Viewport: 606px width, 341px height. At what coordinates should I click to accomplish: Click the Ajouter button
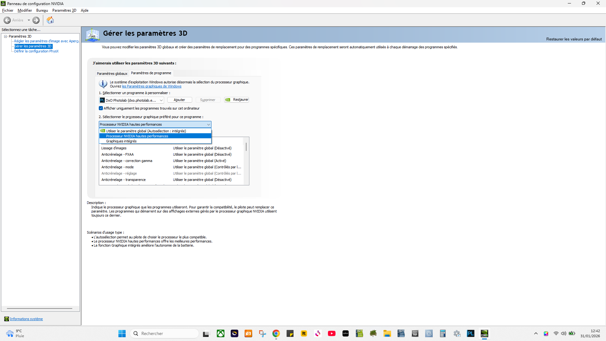click(x=179, y=100)
